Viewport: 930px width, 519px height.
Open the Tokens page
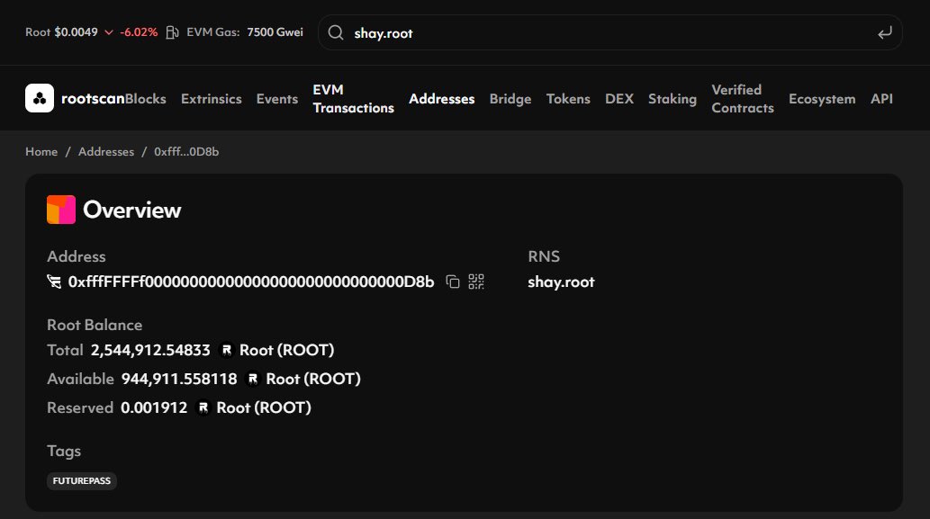click(x=568, y=99)
